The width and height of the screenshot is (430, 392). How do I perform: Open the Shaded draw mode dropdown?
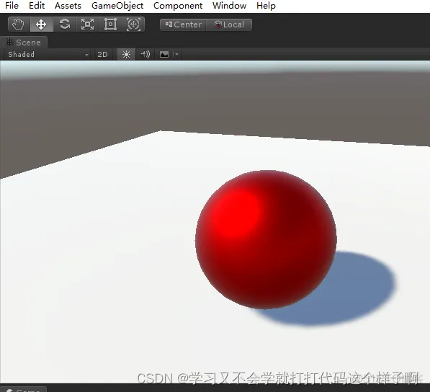point(48,54)
